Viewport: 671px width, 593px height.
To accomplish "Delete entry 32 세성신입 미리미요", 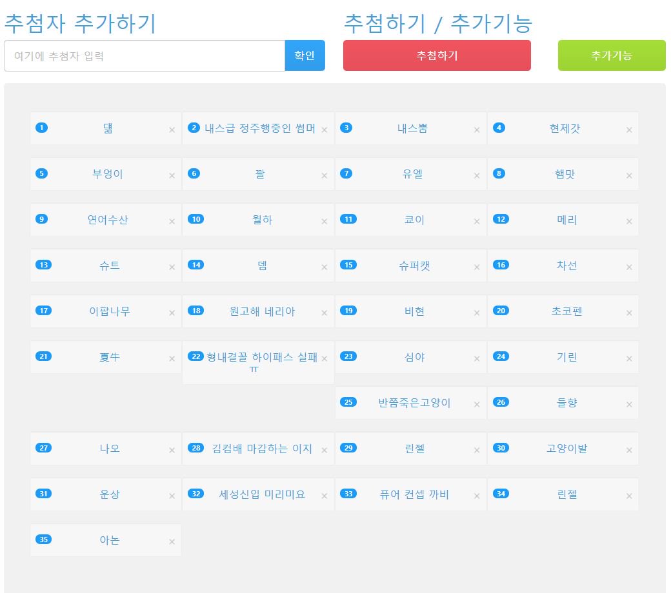I will 325,496.
